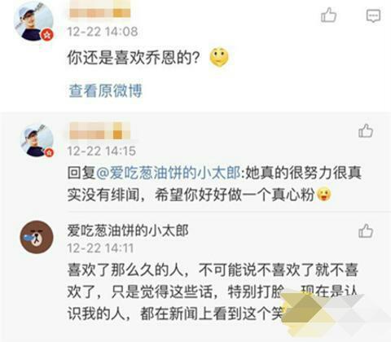The image size is (391, 342).
Task: Tap blurred username above 14:15 reply
Action: pos(99,131)
